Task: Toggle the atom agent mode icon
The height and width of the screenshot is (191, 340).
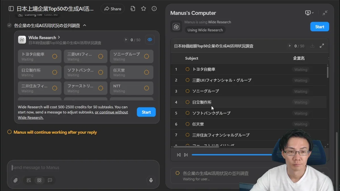Action: (39, 180)
